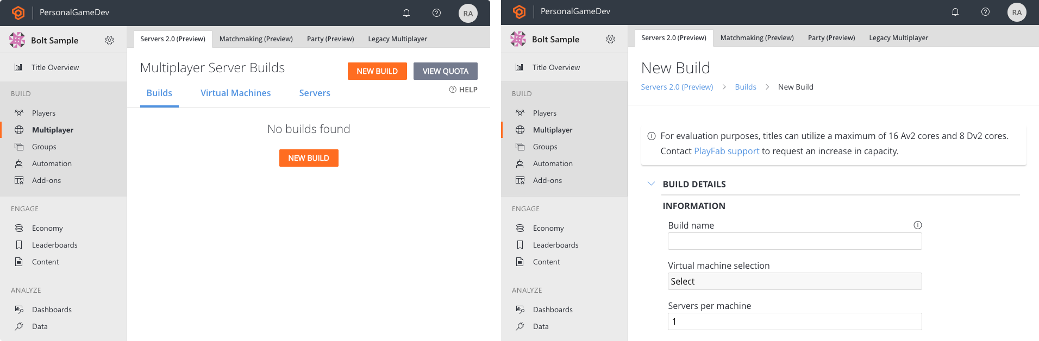
Task: Click Bolt Sample title icon in right window
Action: [x=518, y=39]
